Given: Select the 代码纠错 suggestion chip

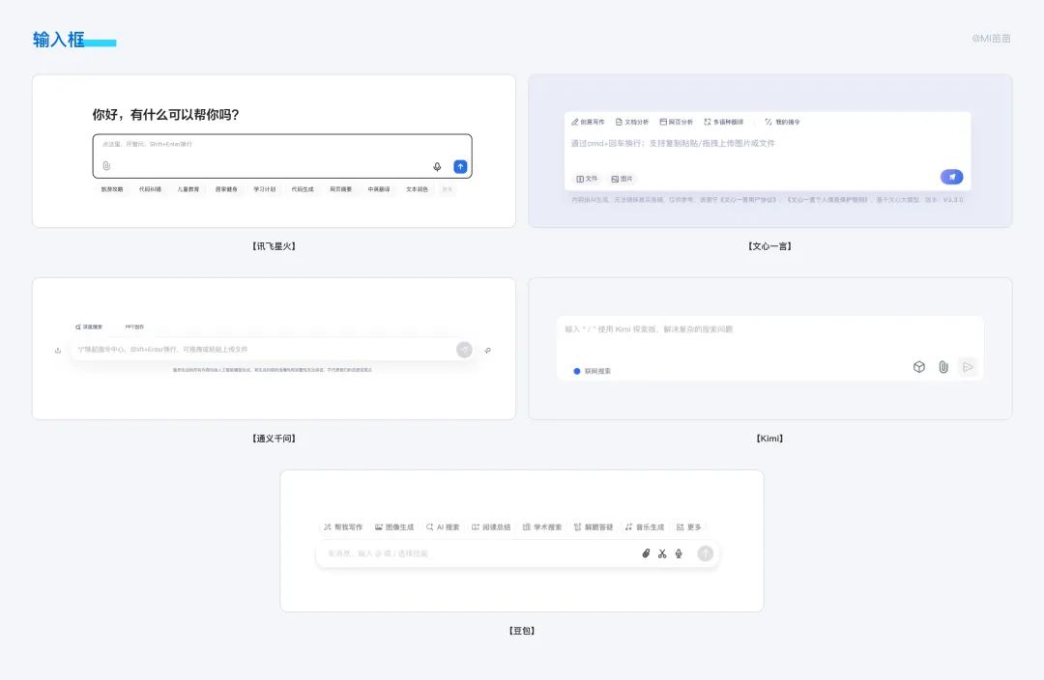Looking at the screenshot, I should tap(150, 189).
